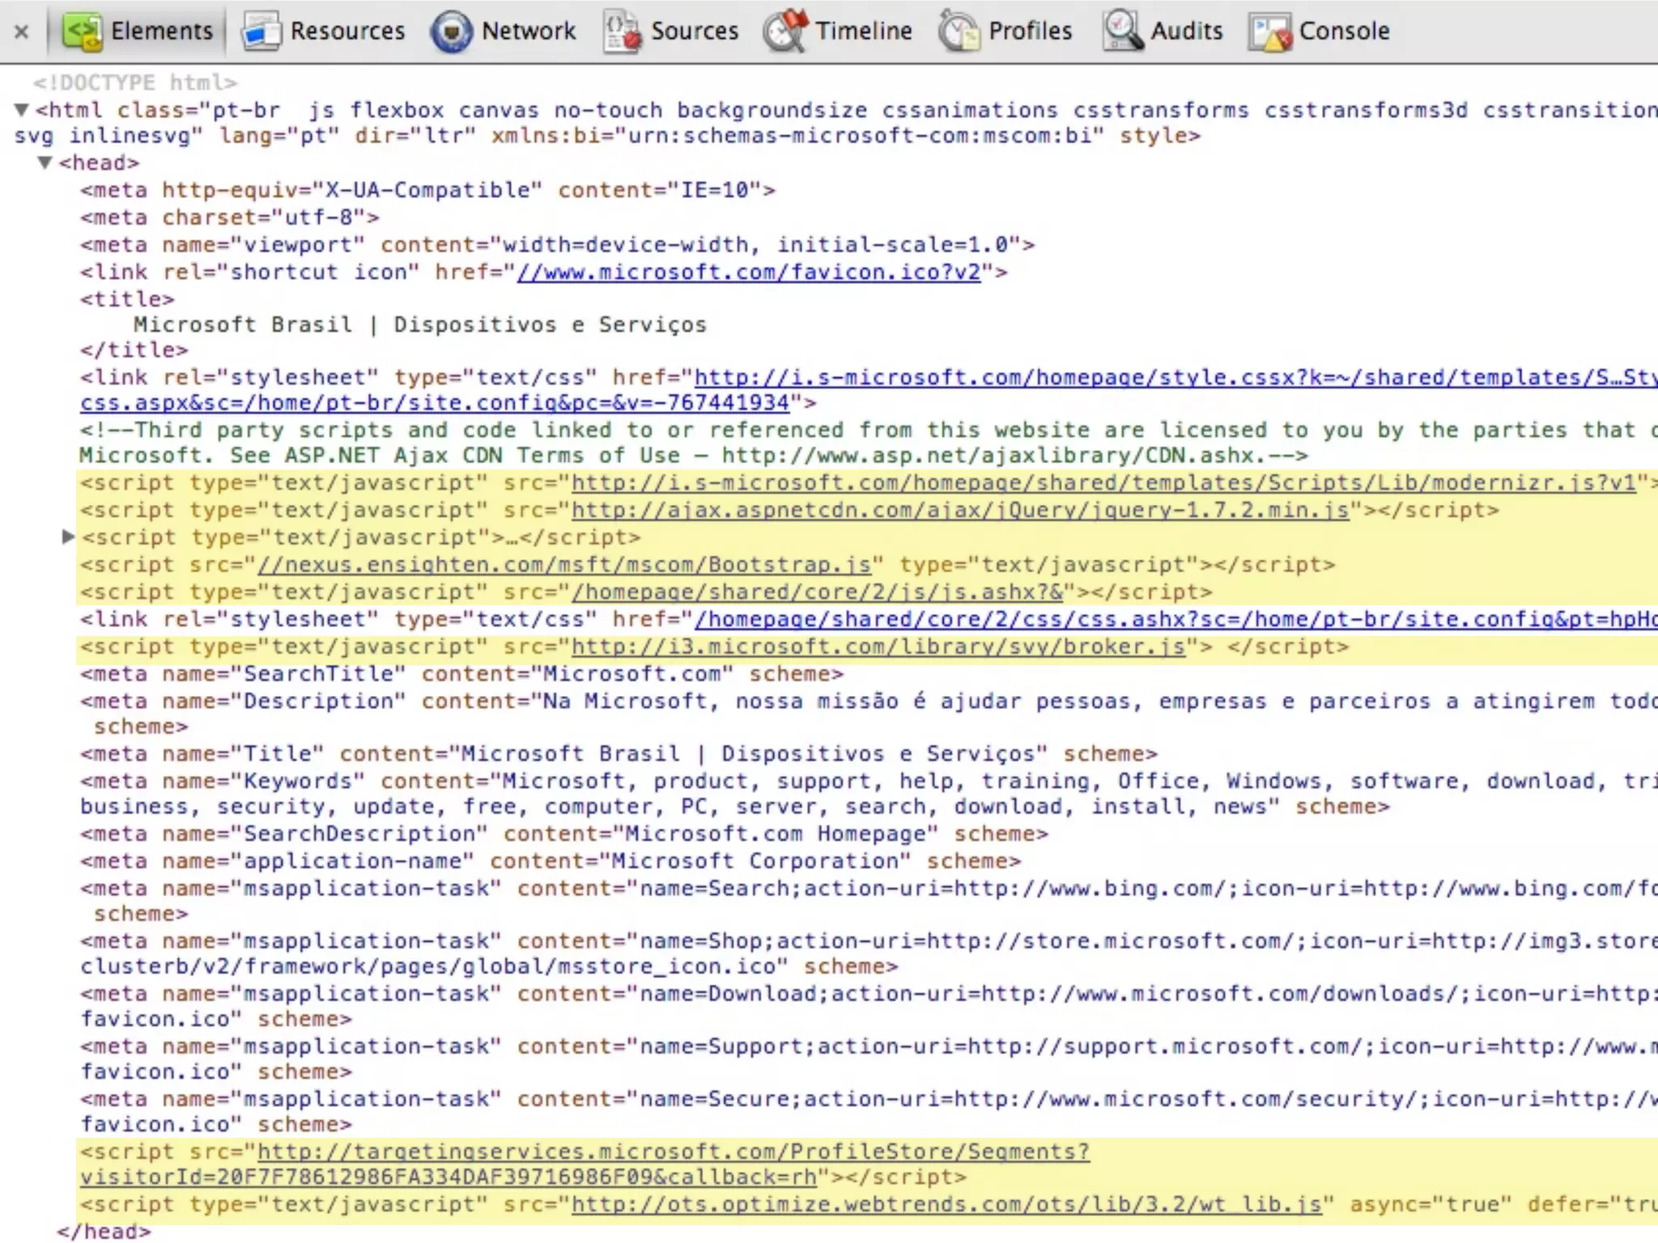Open the Console panel icon
Screen dimensions: 1658x1243
[x=1269, y=32]
